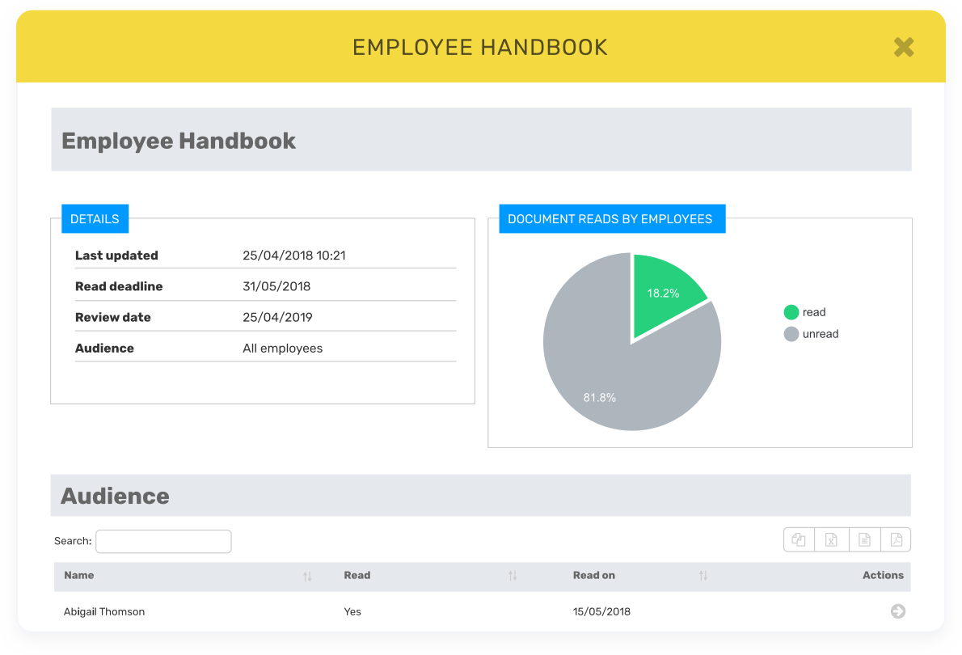Click inside the Search field
962x655 pixels.
(163, 541)
